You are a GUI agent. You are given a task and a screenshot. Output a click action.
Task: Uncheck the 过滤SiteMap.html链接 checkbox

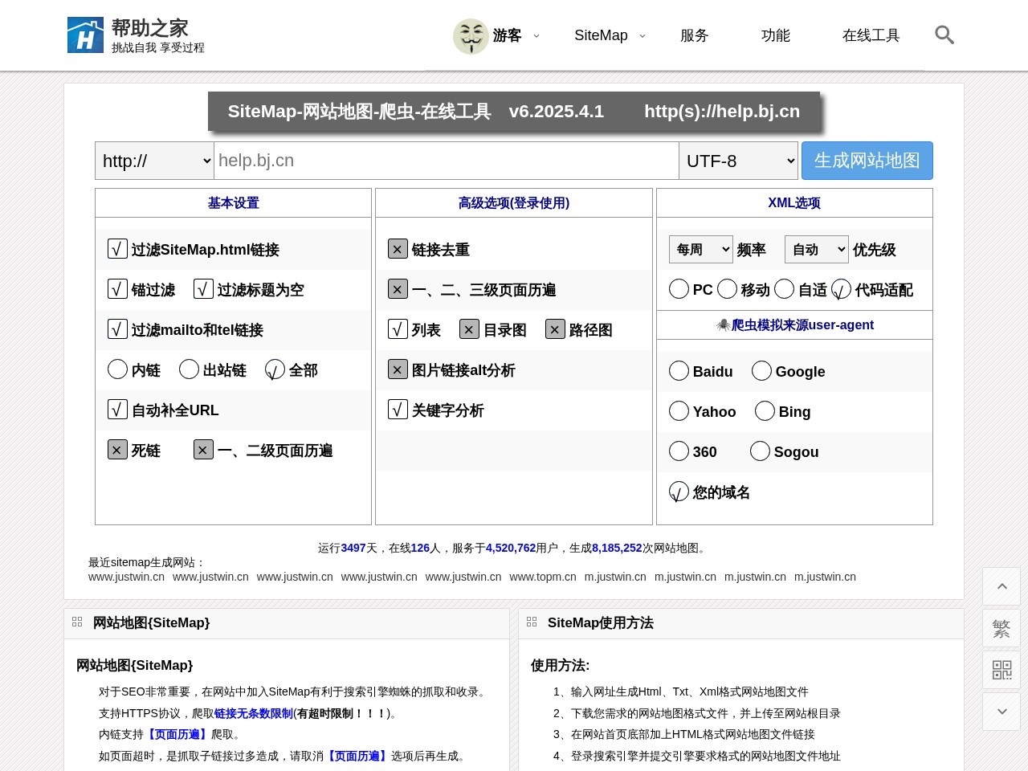click(x=117, y=249)
